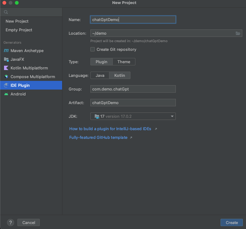
Task: Click the Compose Multiplatform icon
Action: [6, 77]
